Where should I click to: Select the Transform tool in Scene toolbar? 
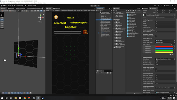tap(2, 27)
